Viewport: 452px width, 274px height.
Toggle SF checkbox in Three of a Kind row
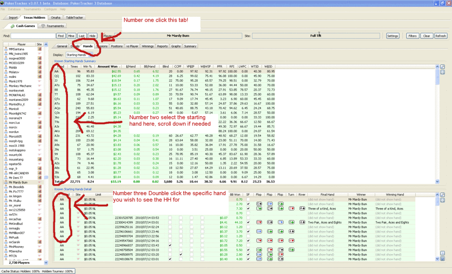coord(248,209)
